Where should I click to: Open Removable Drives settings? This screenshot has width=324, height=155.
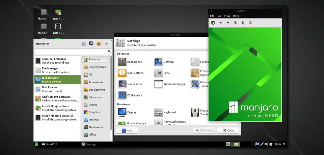point(170,122)
